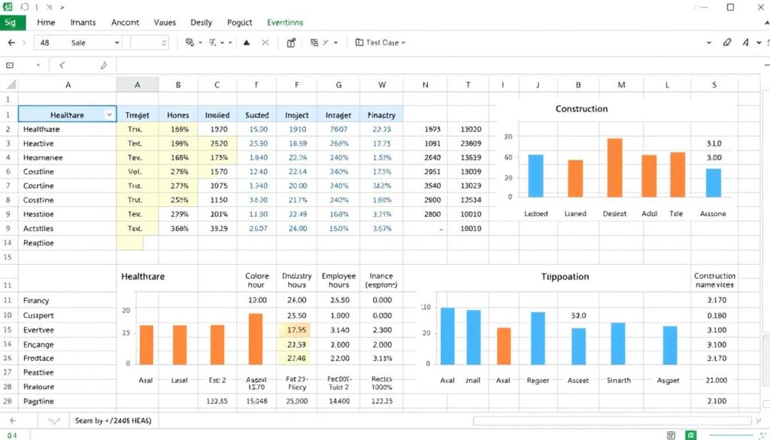The width and height of the screenshot is (770, 440).
Task: Click the undo/refresh icon in title bar
Action: click(x=25, y=7)
